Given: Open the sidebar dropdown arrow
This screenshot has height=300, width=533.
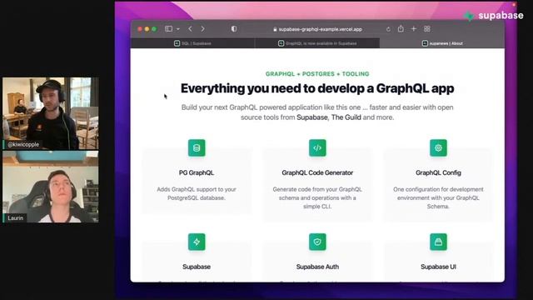Looking at the screenshot, I should pos(178,29).
